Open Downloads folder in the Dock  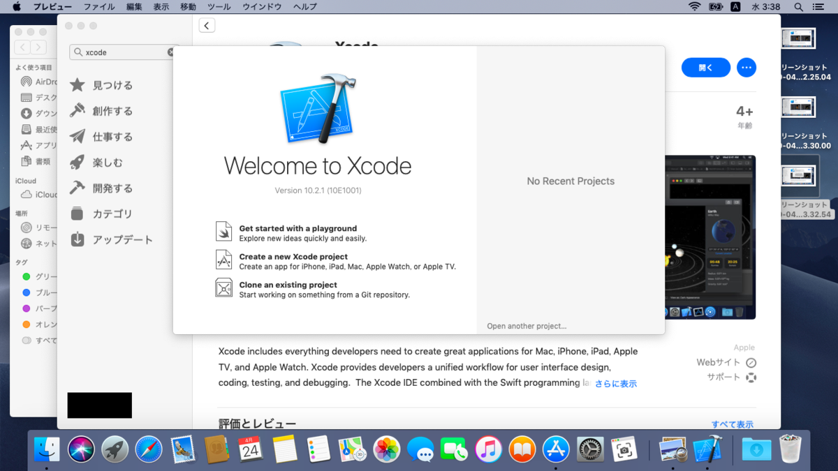[x=756, y=449]
